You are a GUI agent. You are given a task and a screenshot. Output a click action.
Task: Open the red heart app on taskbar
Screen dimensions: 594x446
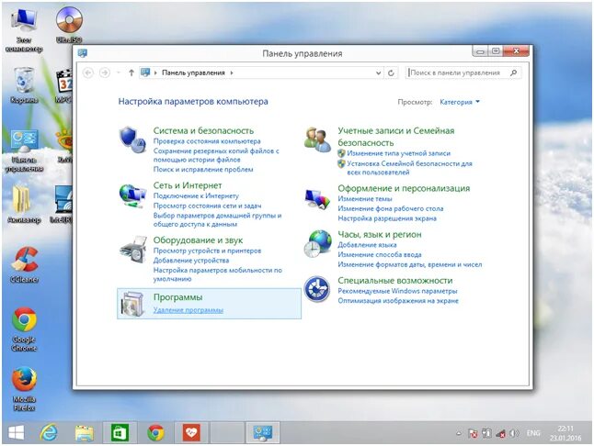tap(191, 433)
